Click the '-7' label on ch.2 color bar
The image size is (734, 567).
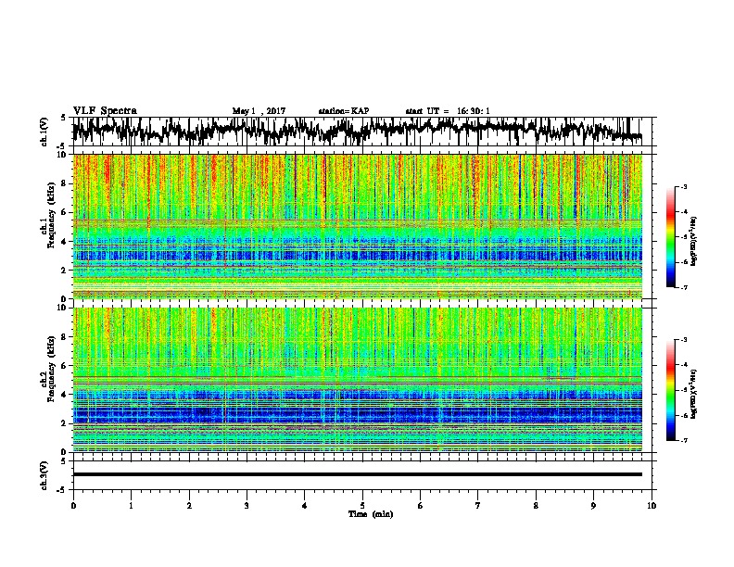click(683, 440)
